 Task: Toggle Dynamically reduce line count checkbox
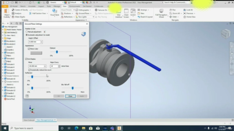pos(29,70)
